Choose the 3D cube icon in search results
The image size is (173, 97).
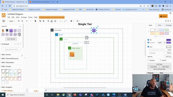coord(19,34)
